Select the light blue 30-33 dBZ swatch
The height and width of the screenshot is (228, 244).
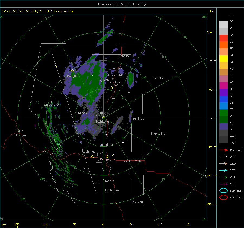[223, 106]
